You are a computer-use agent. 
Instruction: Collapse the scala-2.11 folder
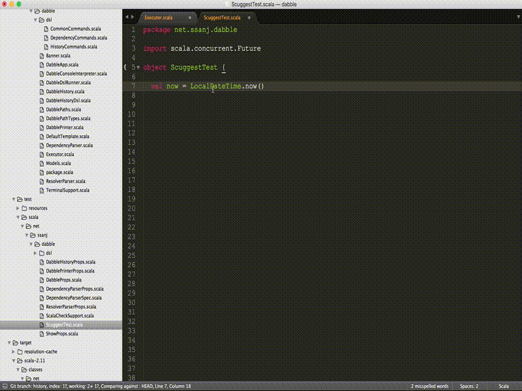click(x=14, y=361)
